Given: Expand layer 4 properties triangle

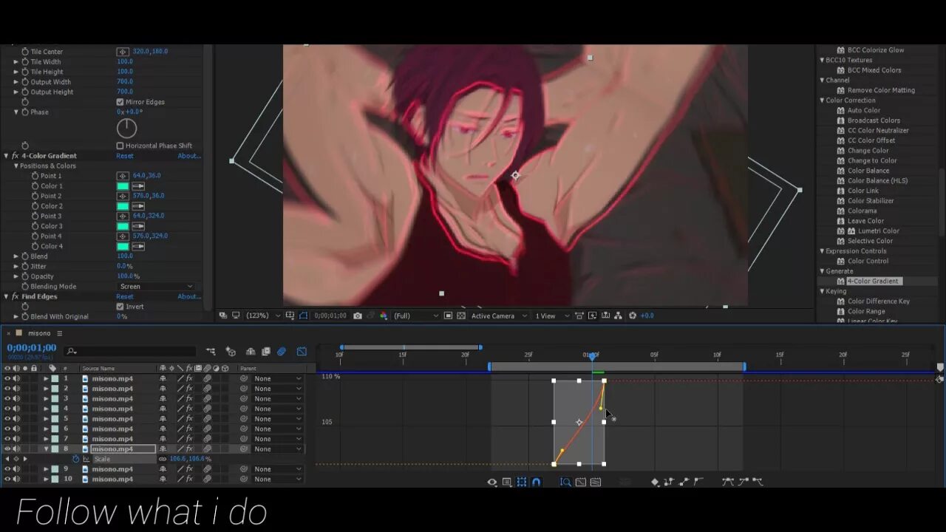Looking at the screenshot, I should coord(46,409).
